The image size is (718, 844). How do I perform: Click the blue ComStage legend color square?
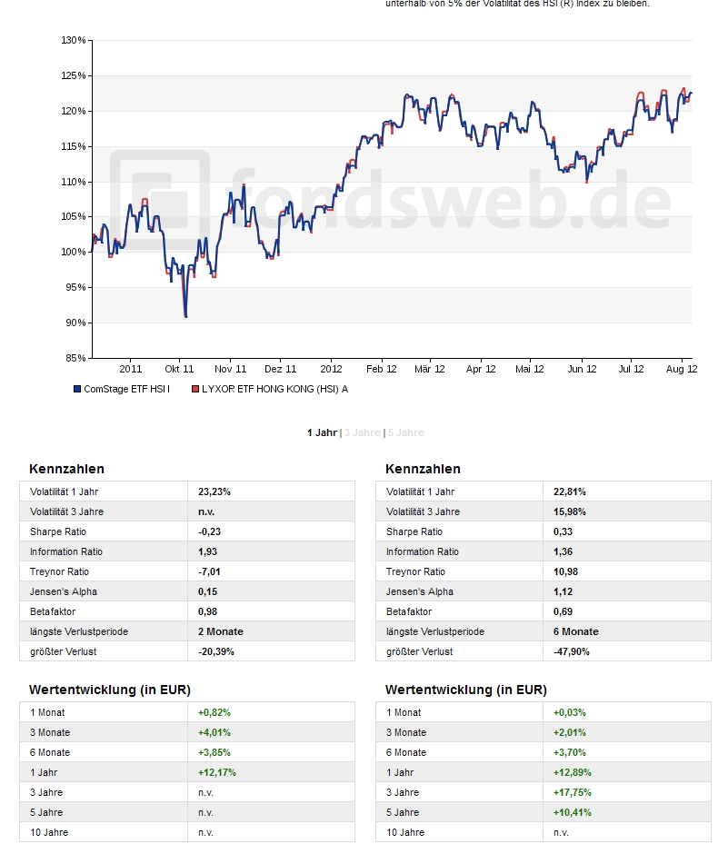77,389
